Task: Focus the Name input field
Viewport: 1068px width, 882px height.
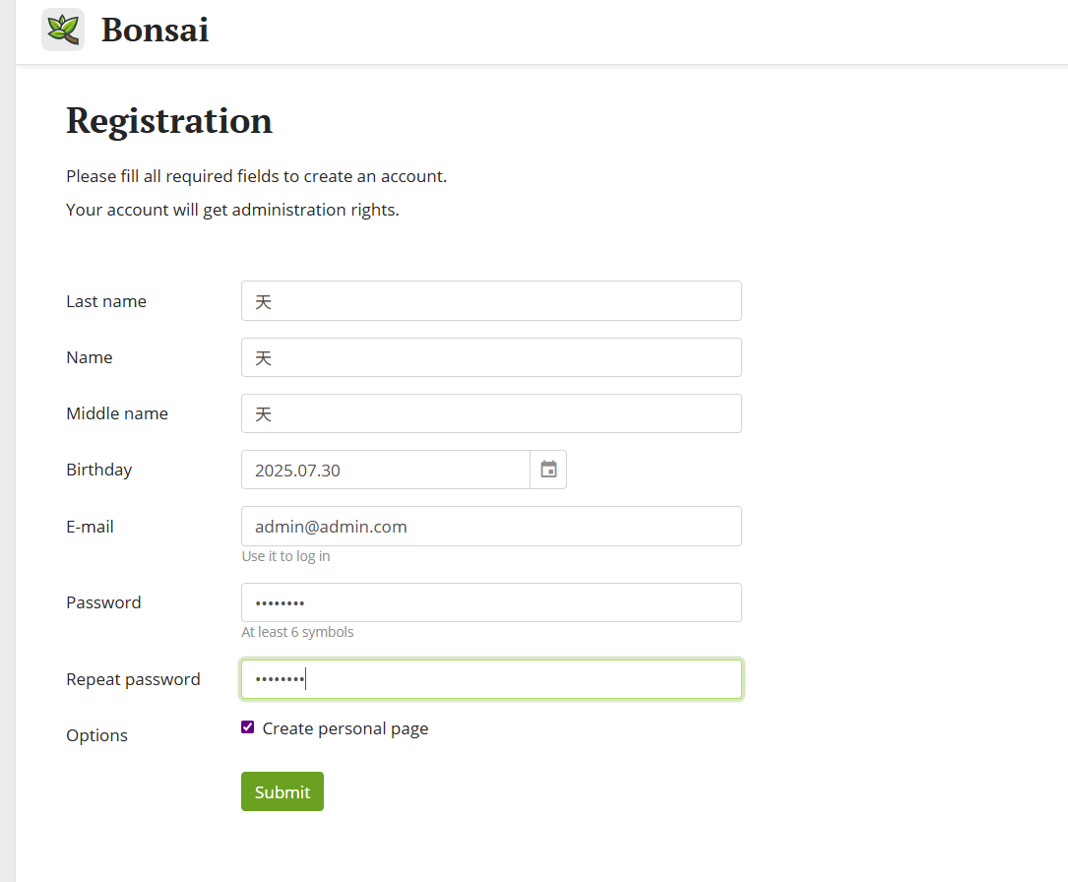Action: [491, 357]
